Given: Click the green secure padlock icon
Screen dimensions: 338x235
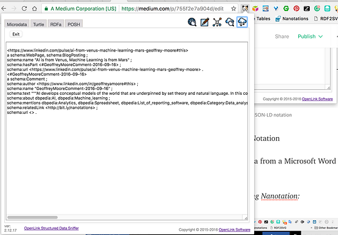Looking at the screenshot, I should [x=46, y=9].
